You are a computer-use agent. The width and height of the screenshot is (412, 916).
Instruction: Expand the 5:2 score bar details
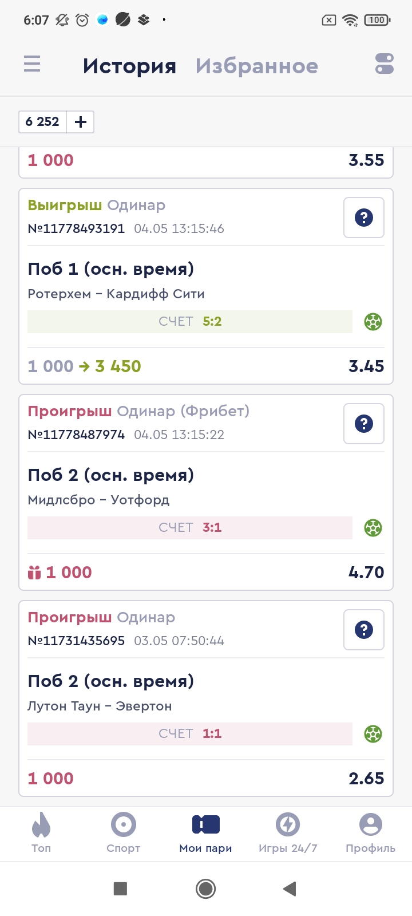click(190, 322)
